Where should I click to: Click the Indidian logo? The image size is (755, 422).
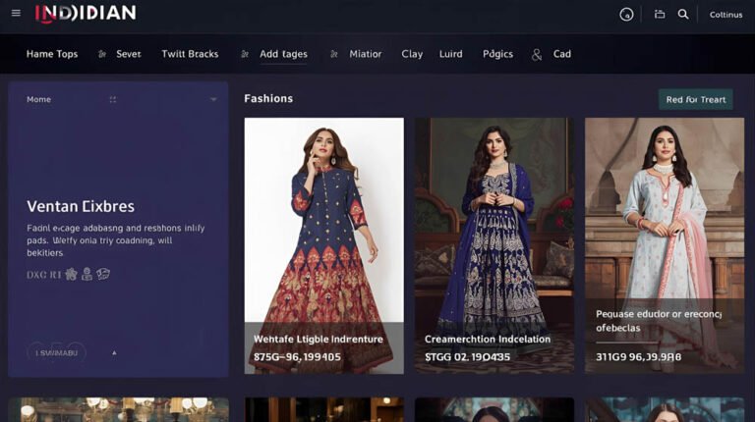[x=86, y=14]
